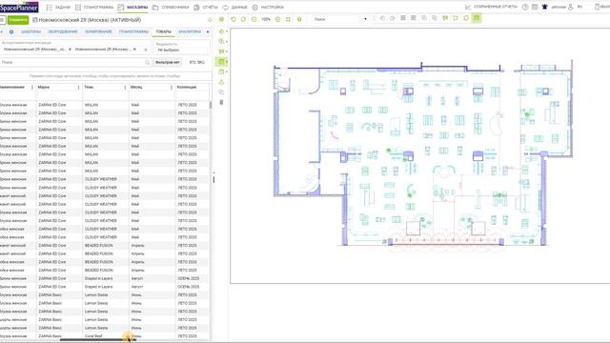Click the undo arrow icon
The height and width of the screenshot is (343, 610).
(x=234, y=19)
